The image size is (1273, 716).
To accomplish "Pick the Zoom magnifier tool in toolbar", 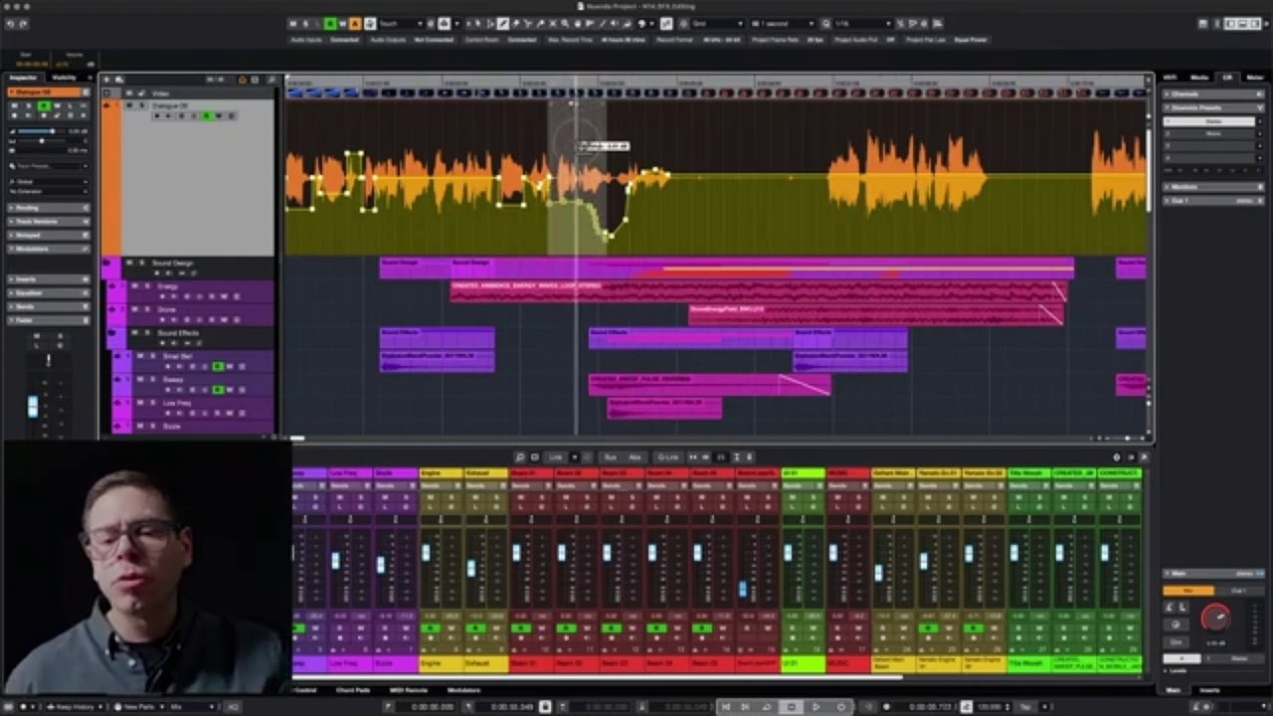I will click(x=565, y=23).
